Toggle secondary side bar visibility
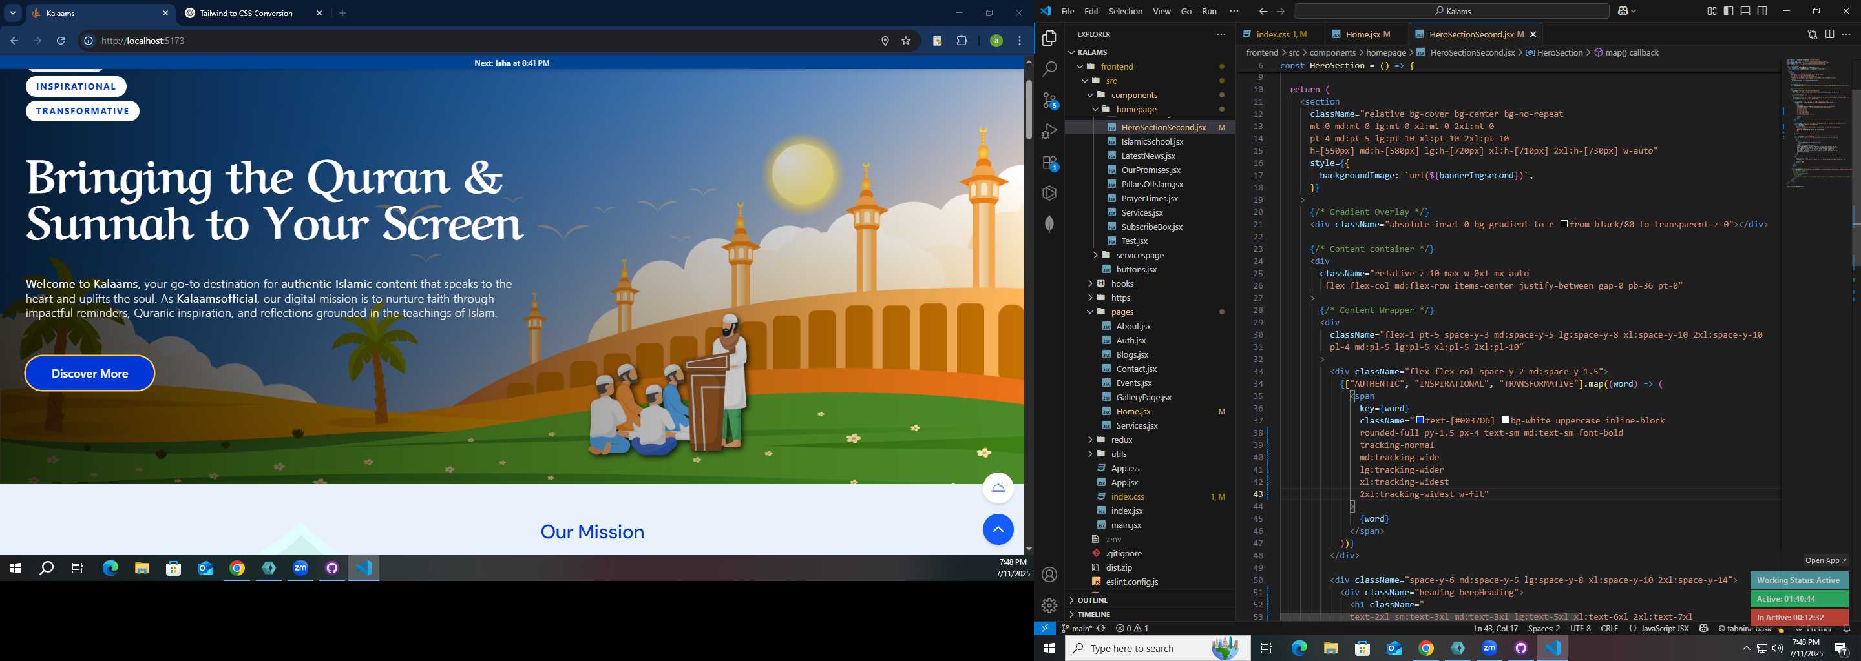This screenshot has width=1861, height=661. [x=1763, y=12]
